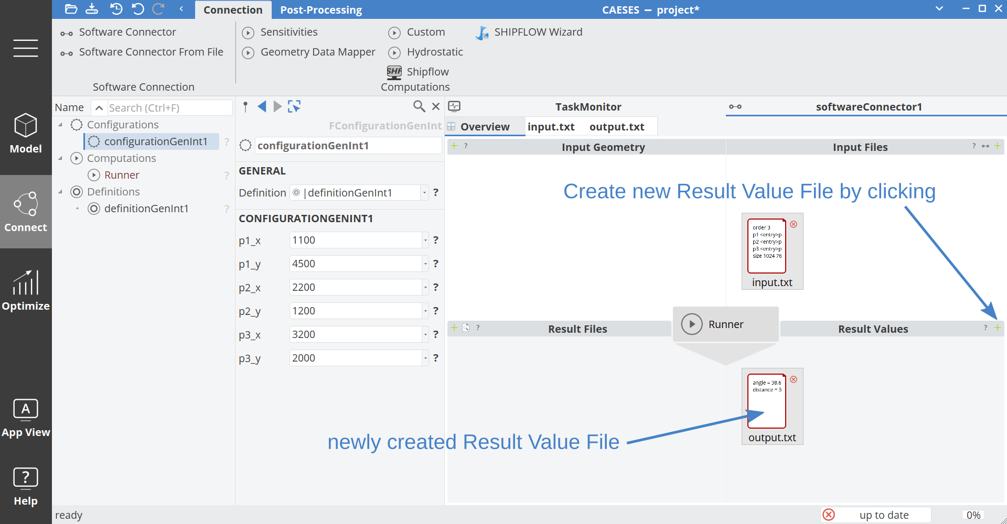Select the output.txt sub-tab
This screenshot has height=524, width=1007.
[617, 127]
